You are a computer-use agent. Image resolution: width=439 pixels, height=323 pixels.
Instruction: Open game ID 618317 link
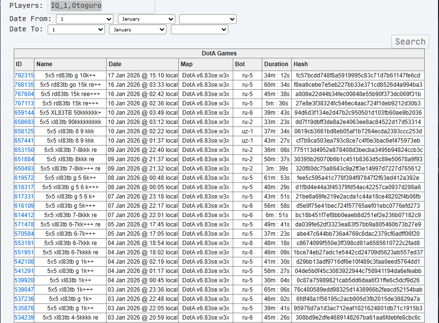(24, 187)
